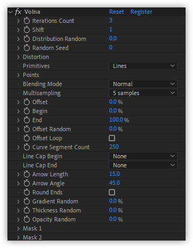Expand the Opacity Random property arrow

19,219
